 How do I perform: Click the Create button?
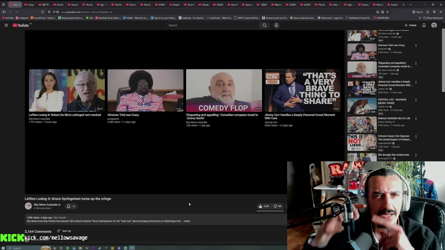click(x=410, y=25)
